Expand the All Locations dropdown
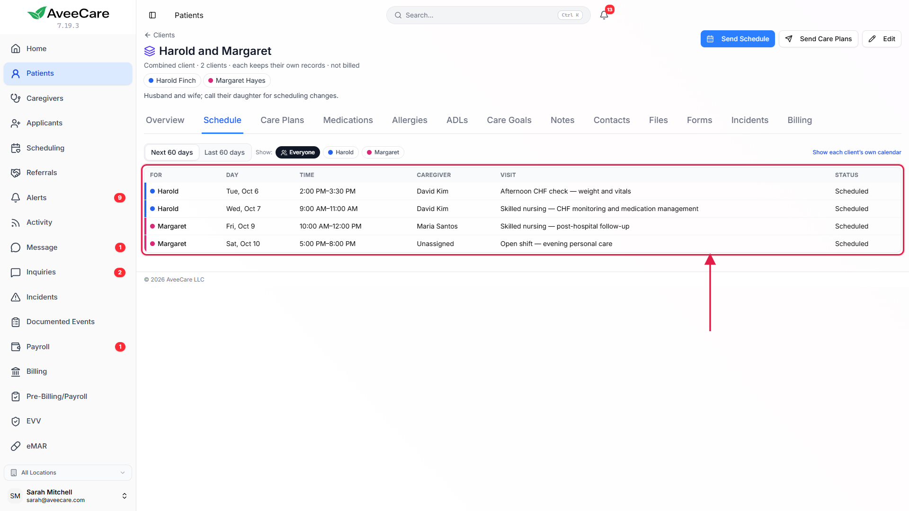The width and height of the screenshot is (909, 511). [x=68, y=473]
